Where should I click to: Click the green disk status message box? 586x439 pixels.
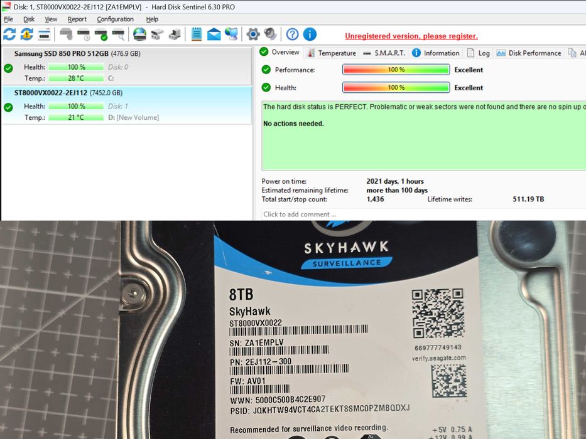point(424,135)
